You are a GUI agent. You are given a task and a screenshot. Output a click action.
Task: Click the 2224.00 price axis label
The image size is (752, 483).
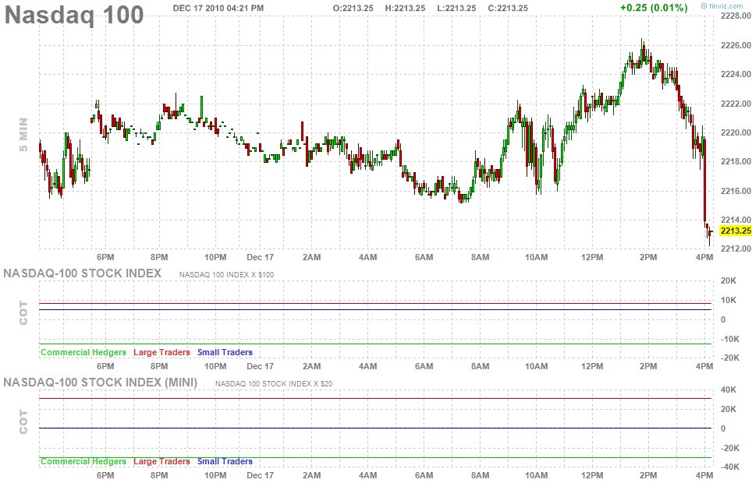[736, 74]
